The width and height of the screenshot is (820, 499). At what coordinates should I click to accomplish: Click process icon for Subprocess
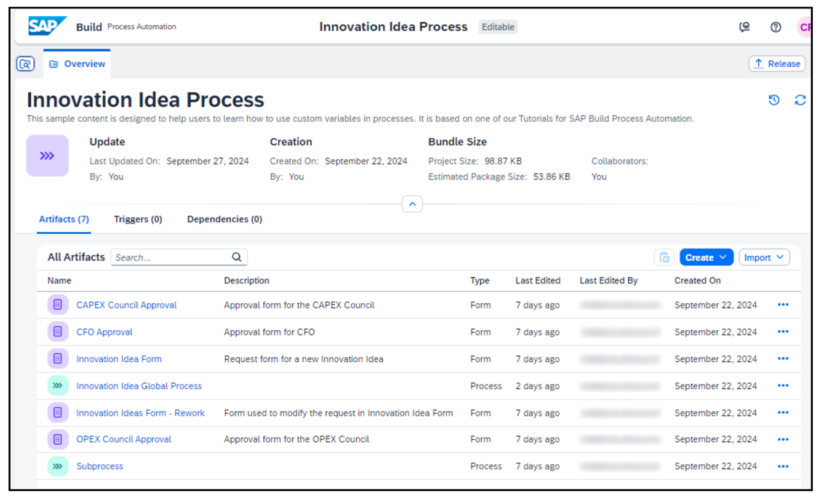(58, 466)
